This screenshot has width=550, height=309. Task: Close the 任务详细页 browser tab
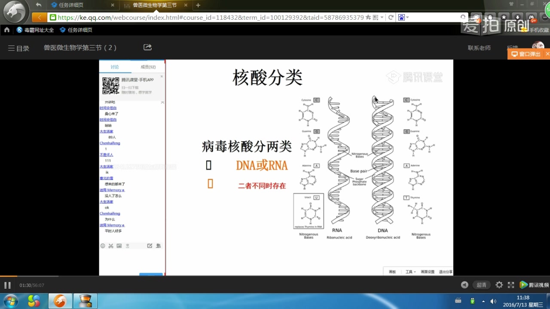pos(113,5)
